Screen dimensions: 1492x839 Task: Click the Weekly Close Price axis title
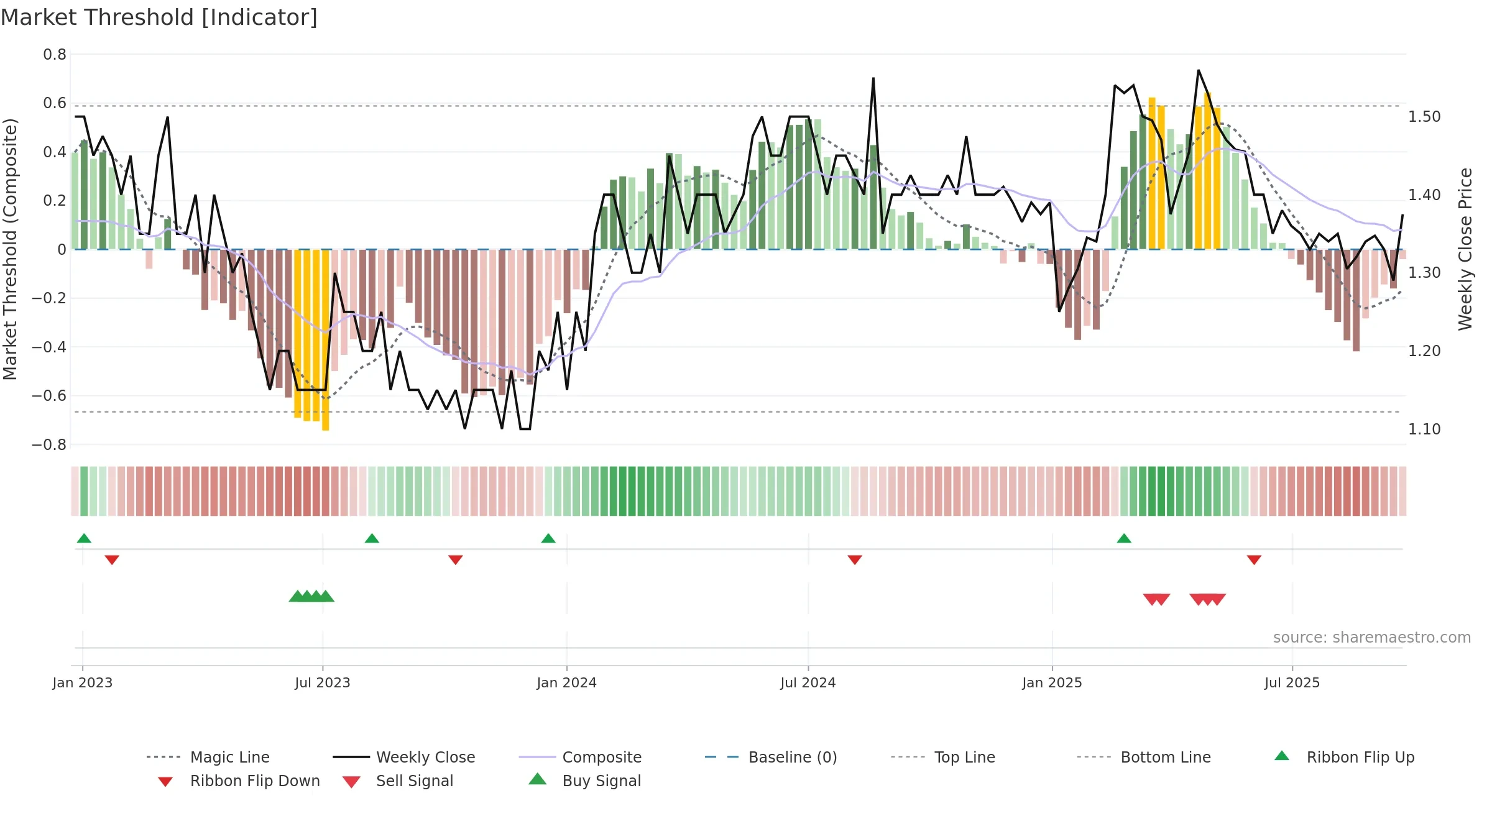pos(1465,249)
